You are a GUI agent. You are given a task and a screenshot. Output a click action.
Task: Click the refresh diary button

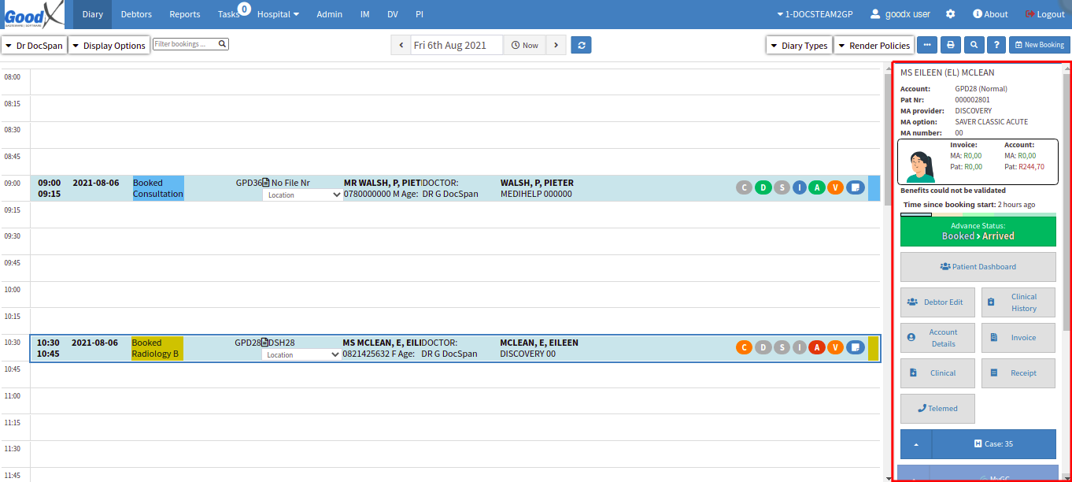(x=581, y=46)
